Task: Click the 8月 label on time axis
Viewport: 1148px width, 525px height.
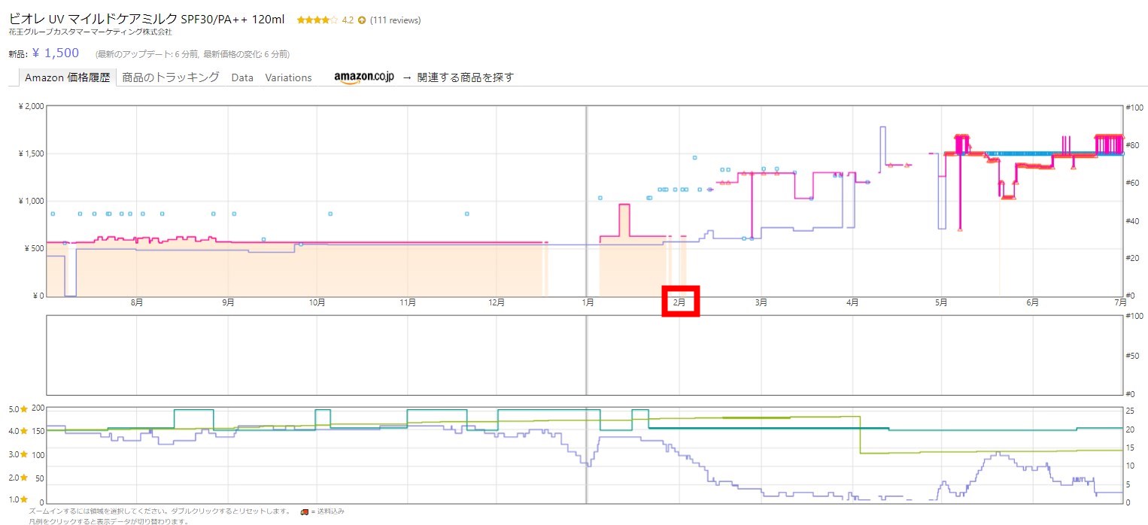Action: click(137, 302)
